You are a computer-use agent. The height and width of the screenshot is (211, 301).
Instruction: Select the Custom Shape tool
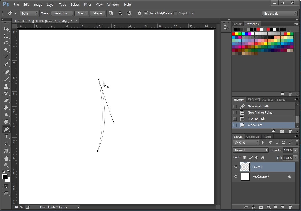click(6, 151)
